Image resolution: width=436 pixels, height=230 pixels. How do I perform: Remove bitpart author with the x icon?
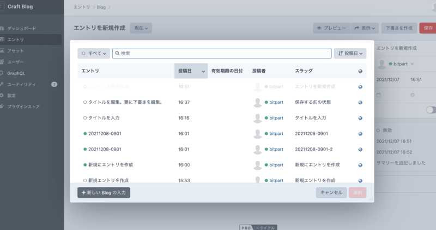(412, 64)
